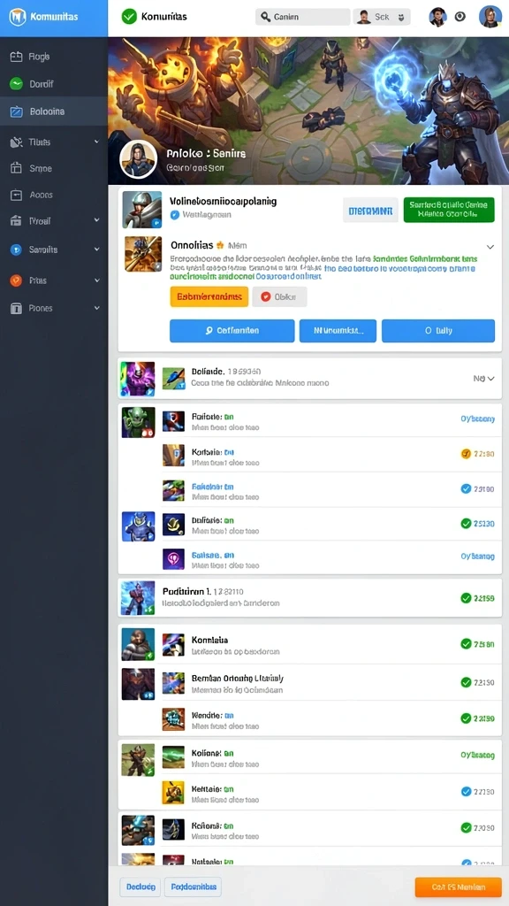The width and height of the screenshot is (509, 906).
Task: Click the green checkmark beside Konunitas title
Action: coord(129,17)
